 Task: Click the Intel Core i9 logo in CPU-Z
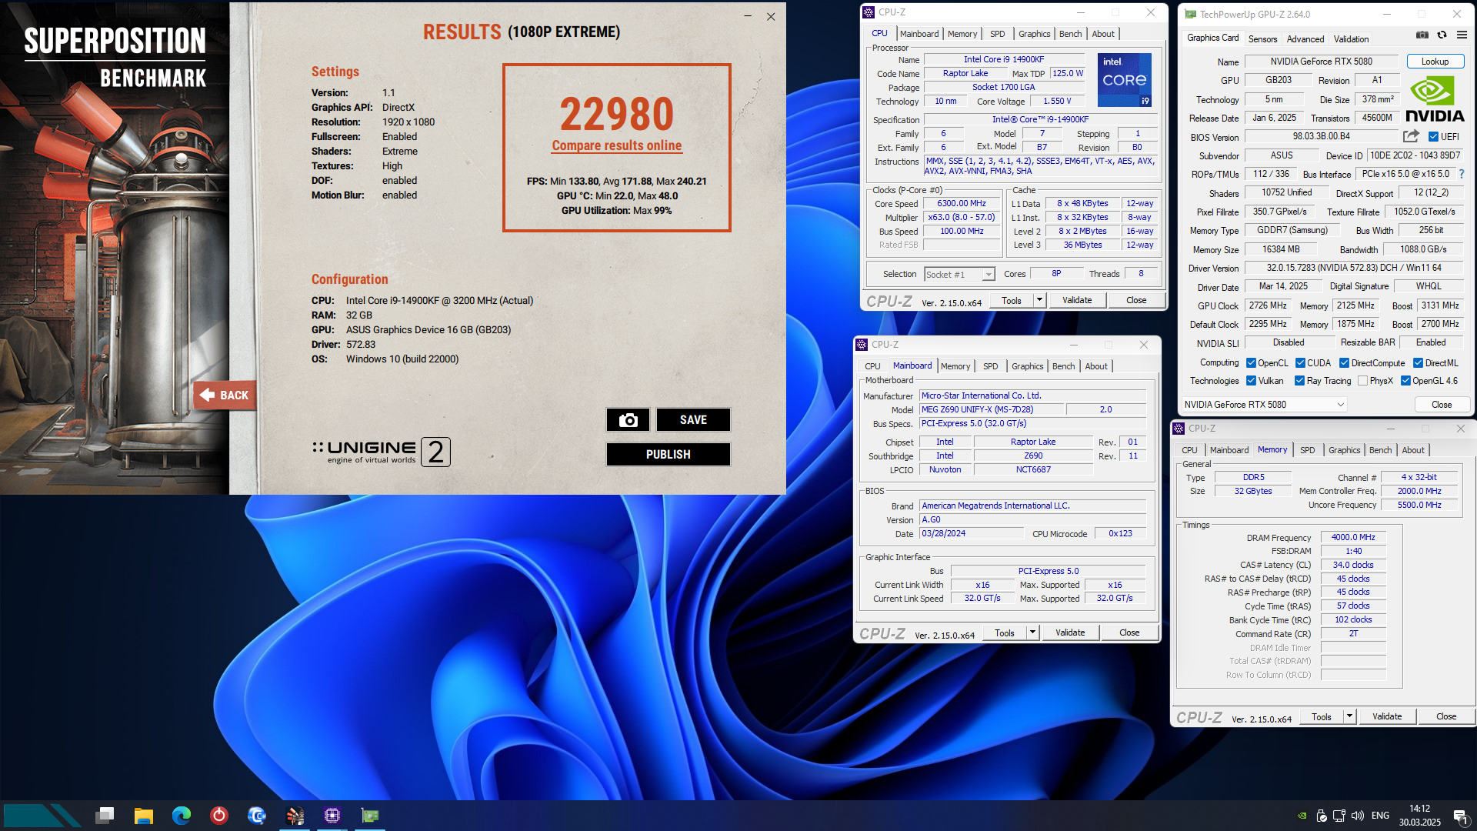pos(1124,80)
